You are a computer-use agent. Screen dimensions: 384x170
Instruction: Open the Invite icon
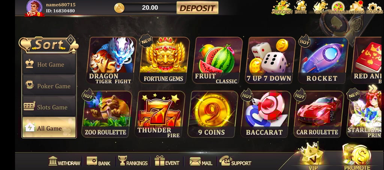[x=301, y=7]
